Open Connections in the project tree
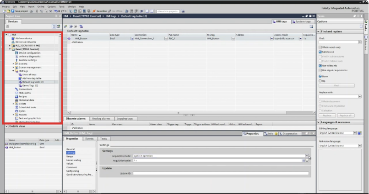 pyautogui.click(x=25, y=89)
